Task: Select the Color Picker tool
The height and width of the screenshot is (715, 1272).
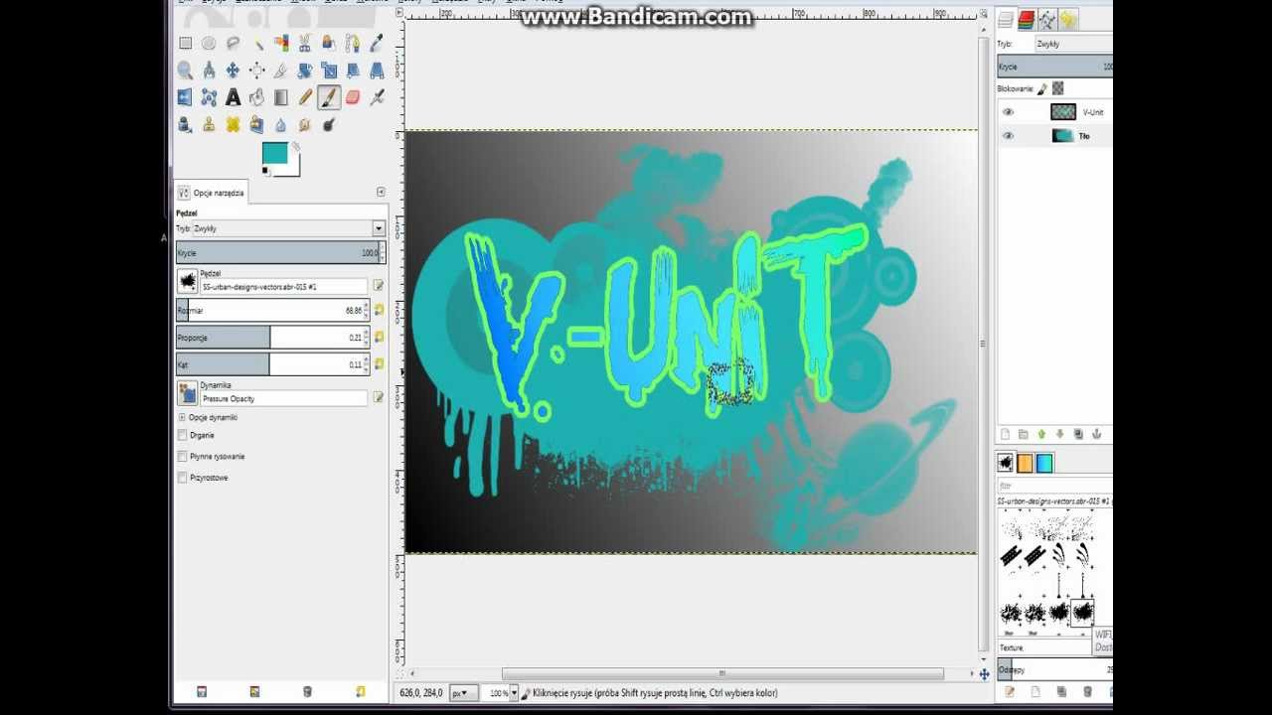Action: pyautogui.click(x=377, y=43)
